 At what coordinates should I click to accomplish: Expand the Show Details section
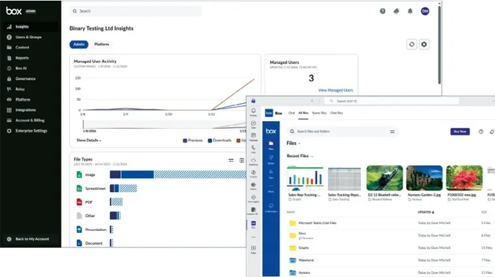coord(88,140)
